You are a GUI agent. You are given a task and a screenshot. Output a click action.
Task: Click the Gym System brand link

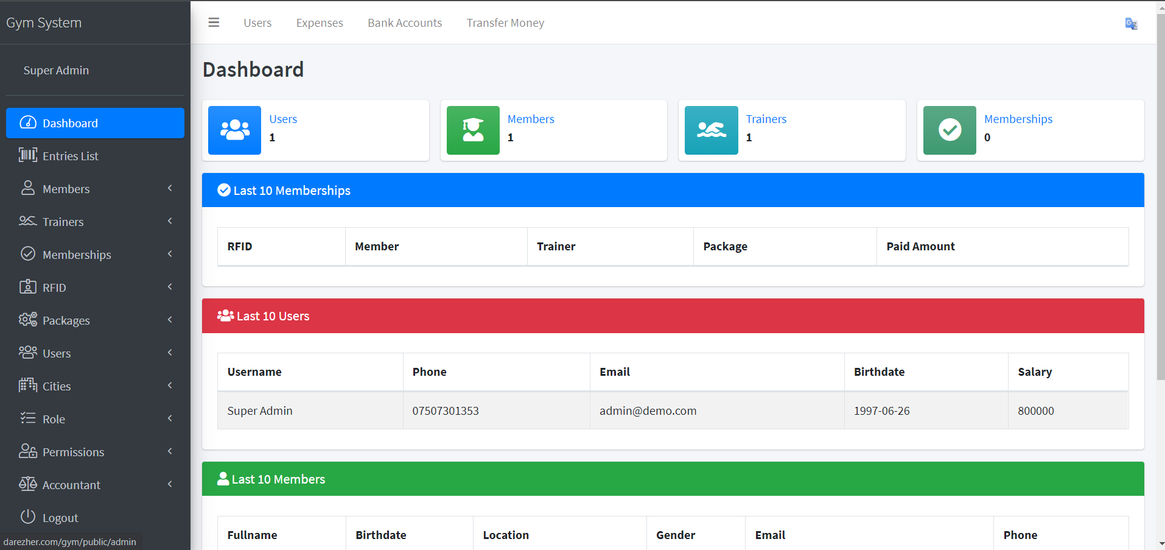44,23
